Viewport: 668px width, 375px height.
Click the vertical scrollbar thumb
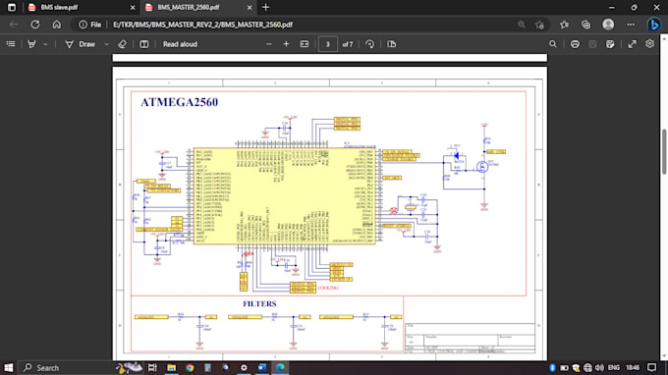pos(664,151)
